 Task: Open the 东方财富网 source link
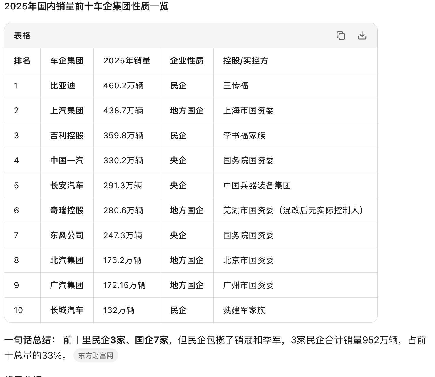pos(96,356)
